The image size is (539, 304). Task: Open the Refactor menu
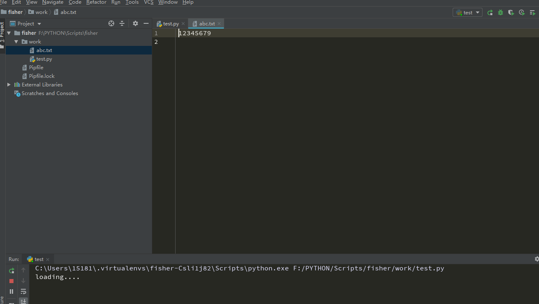tap(96, 2)
